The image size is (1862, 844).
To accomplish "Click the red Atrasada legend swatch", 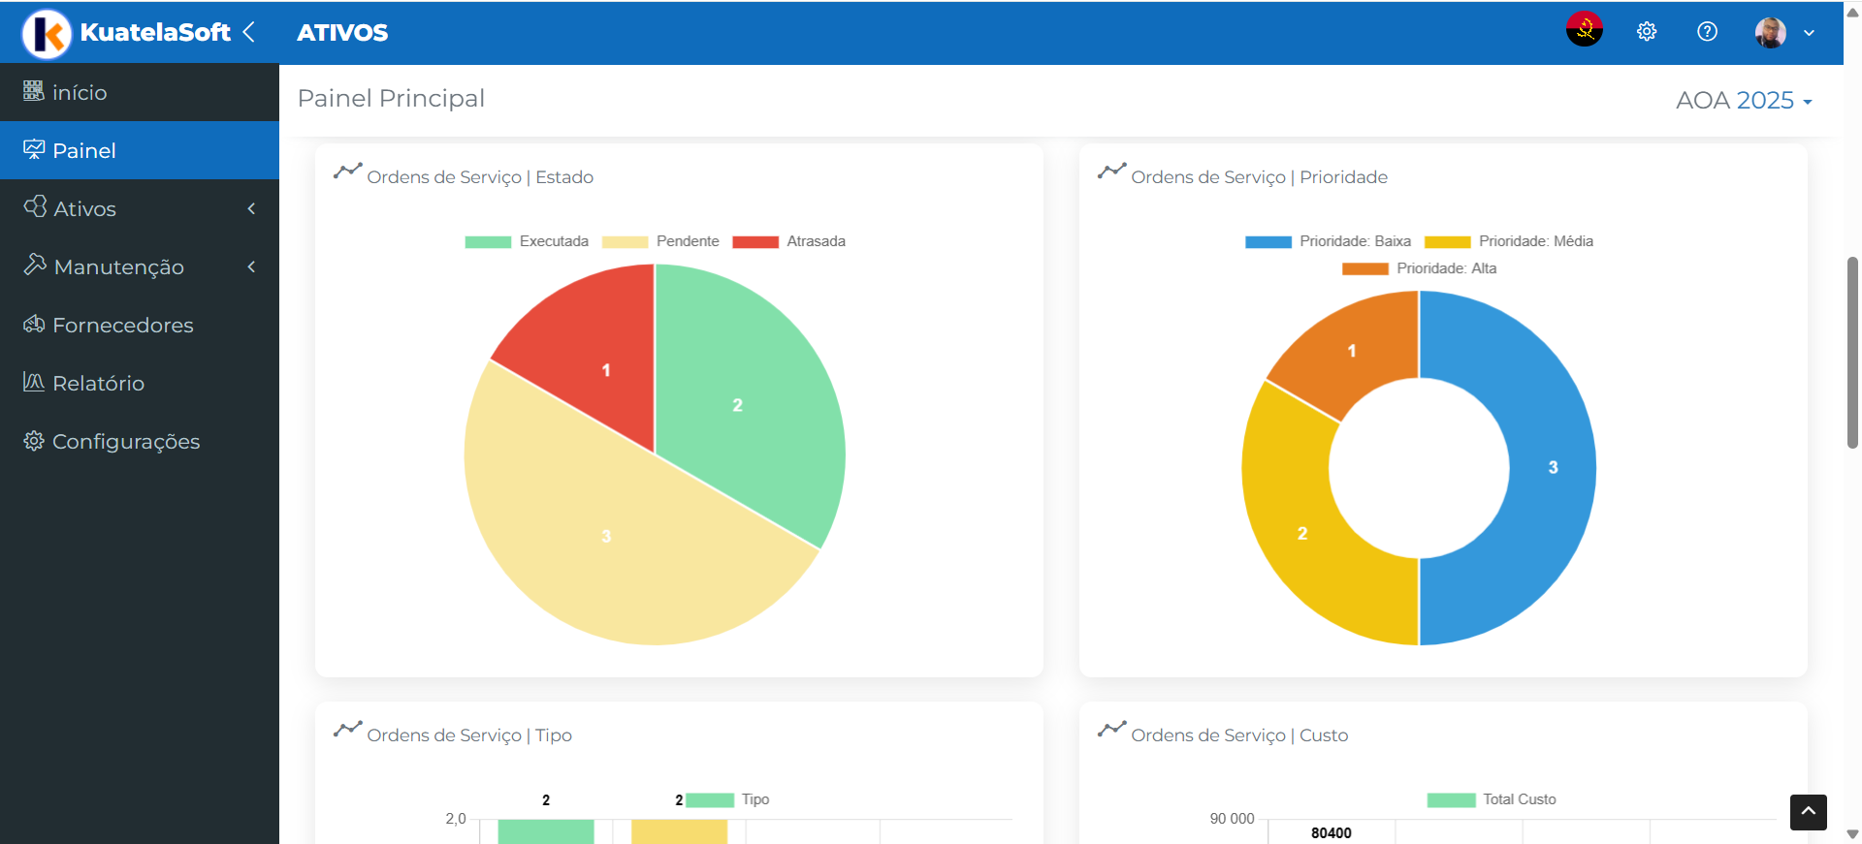I will coord(755,242).
